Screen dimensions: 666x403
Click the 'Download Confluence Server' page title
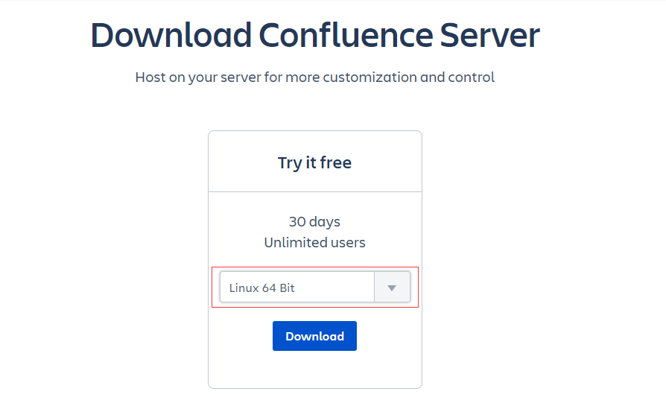[x=315, y=35]
